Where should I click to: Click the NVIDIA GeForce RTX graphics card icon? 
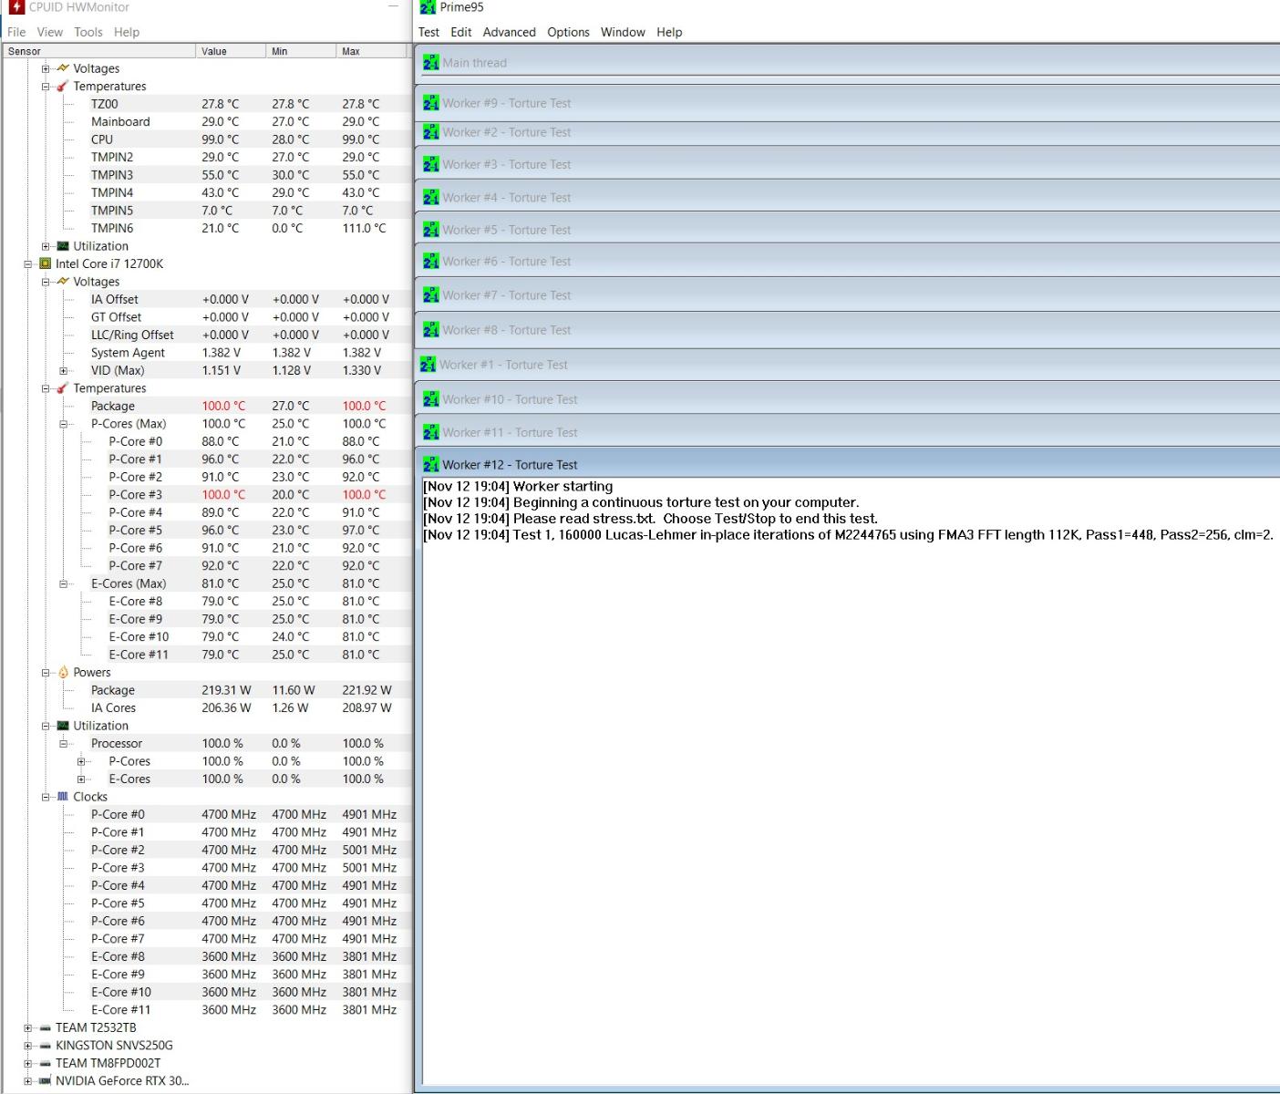click(45, 1081)
